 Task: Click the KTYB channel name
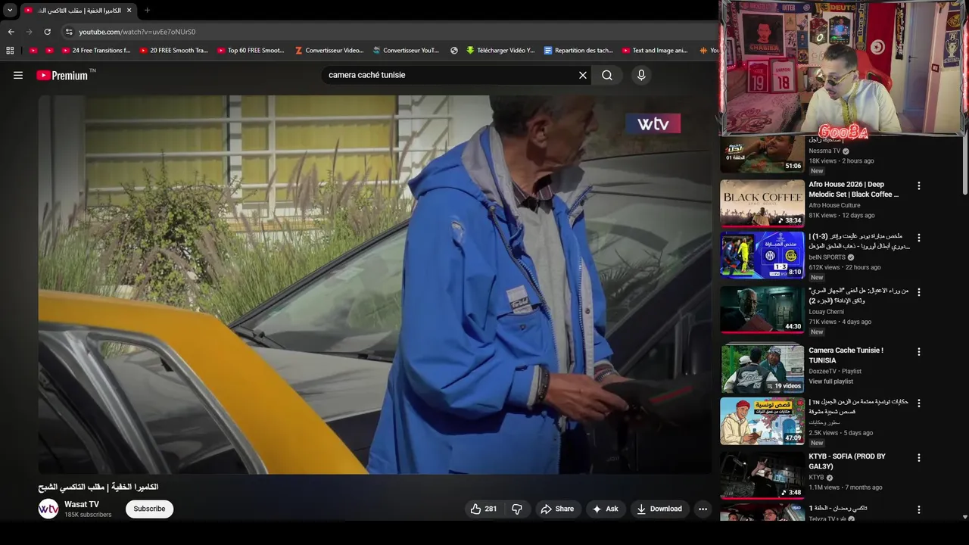(x=816, y=478)
